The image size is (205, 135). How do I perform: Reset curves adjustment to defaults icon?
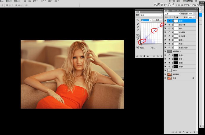click(158, 56)
